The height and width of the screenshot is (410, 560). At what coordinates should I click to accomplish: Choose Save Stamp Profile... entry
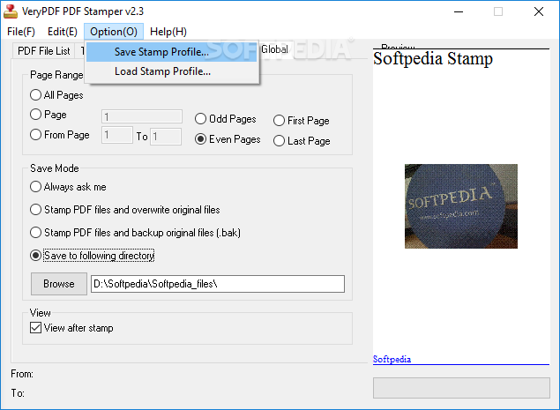(171, 52)
